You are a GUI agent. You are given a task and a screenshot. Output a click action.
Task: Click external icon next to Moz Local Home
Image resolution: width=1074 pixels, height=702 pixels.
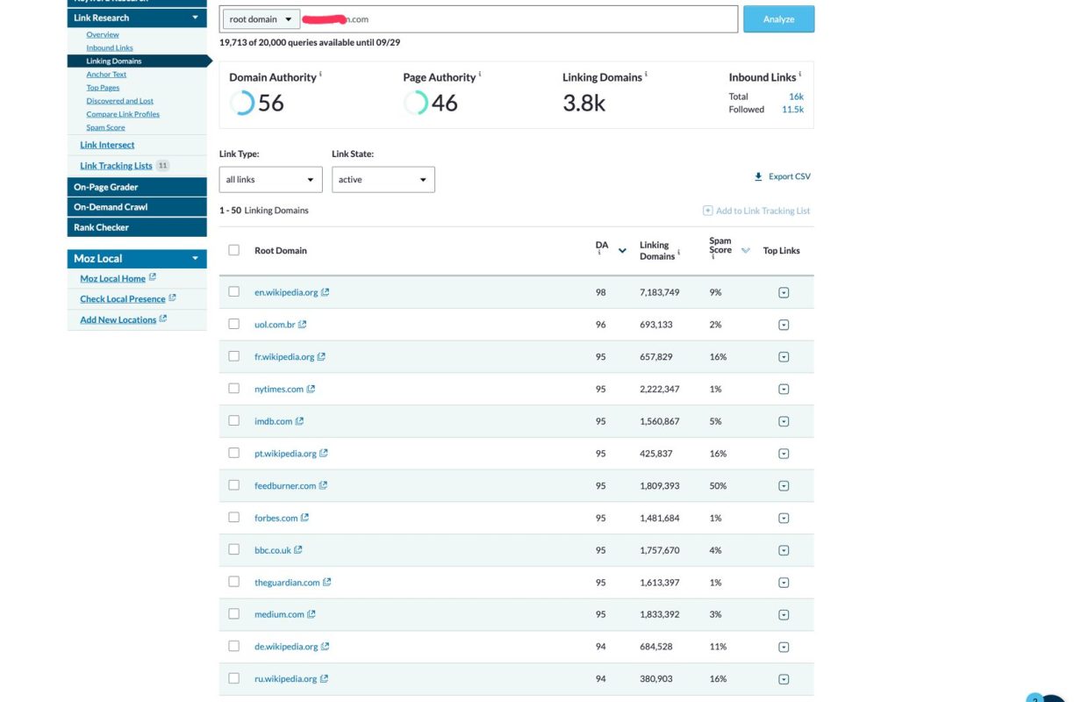coord(153,277)
